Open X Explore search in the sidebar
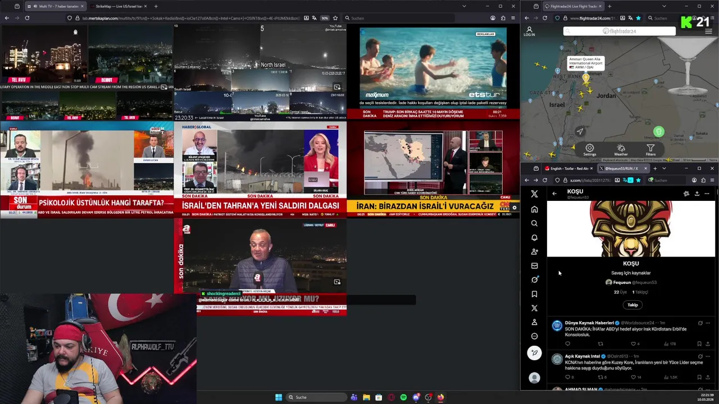 point(534,223)
